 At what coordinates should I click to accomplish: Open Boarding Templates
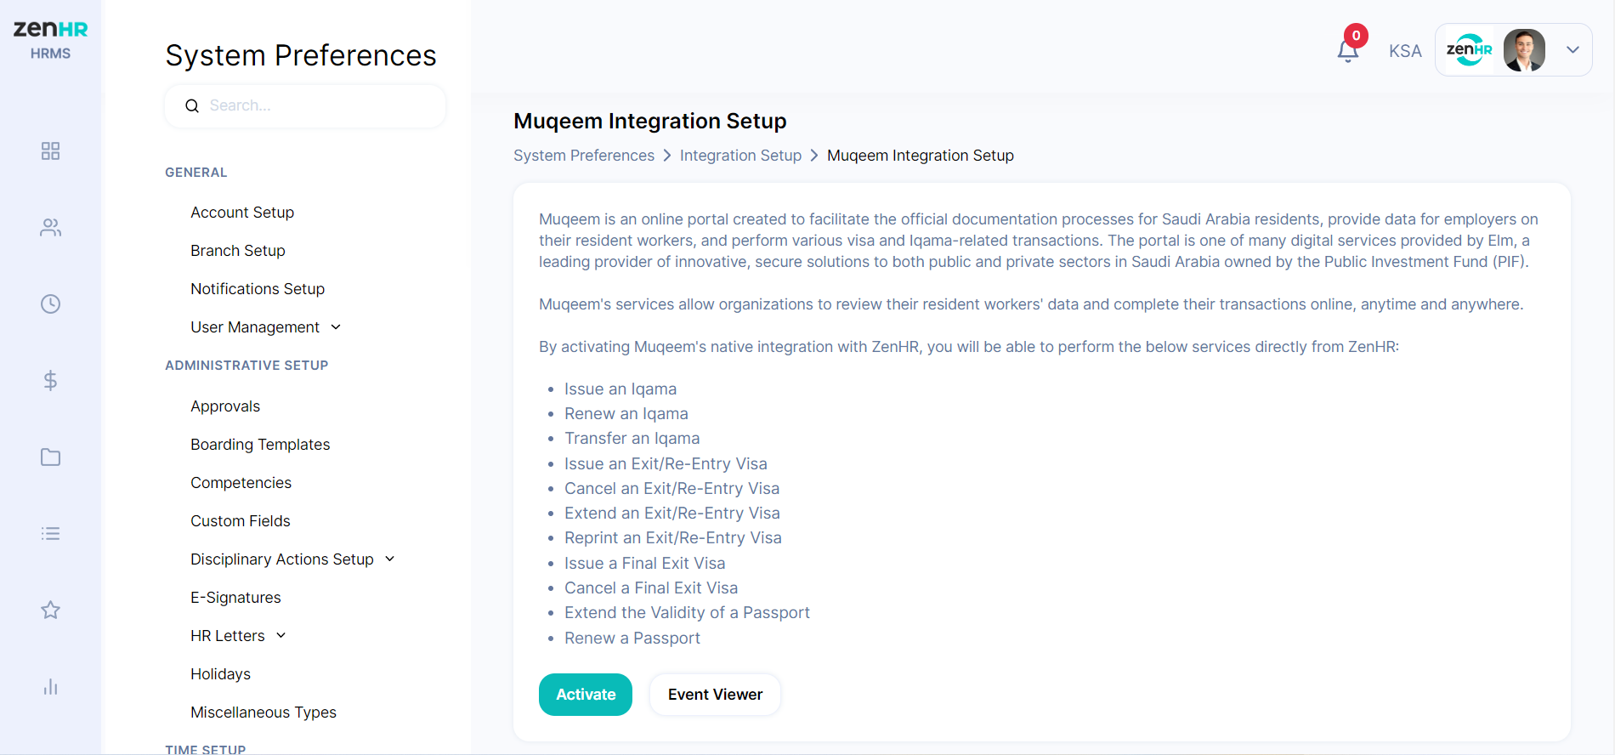[x=260, y=445]
